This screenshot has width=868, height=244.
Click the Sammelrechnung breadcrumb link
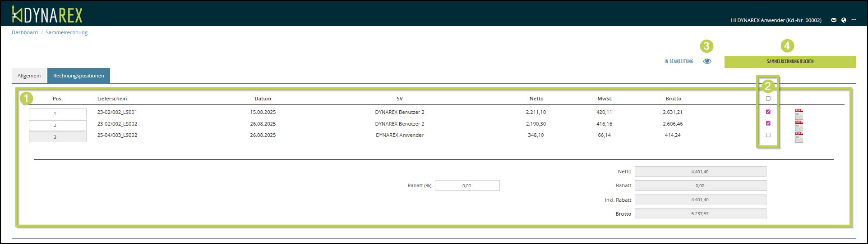coord(67,32)
